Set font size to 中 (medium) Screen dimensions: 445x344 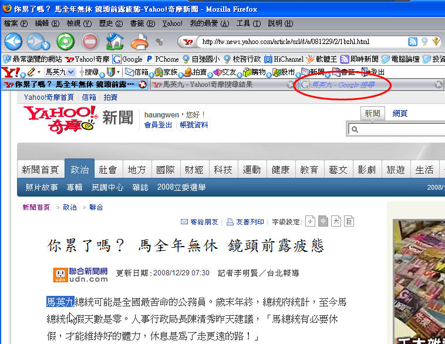[323, 221]
